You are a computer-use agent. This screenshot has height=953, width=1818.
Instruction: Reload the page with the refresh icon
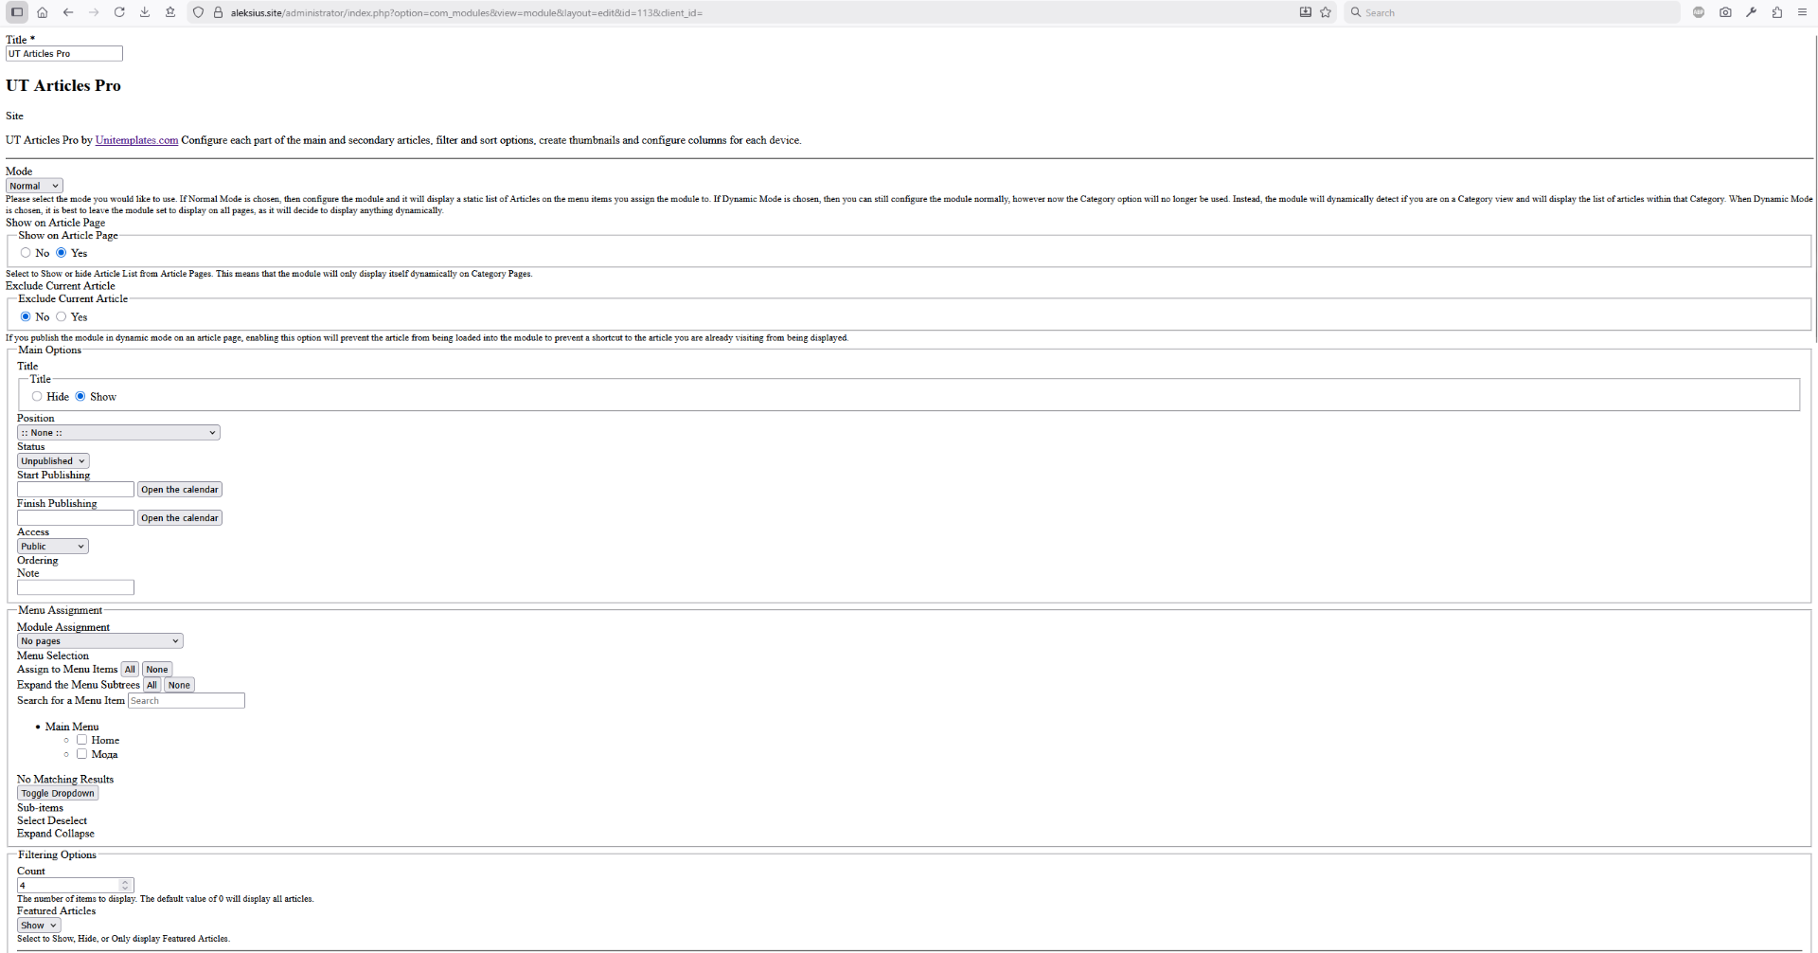click(x=119, y=12)
